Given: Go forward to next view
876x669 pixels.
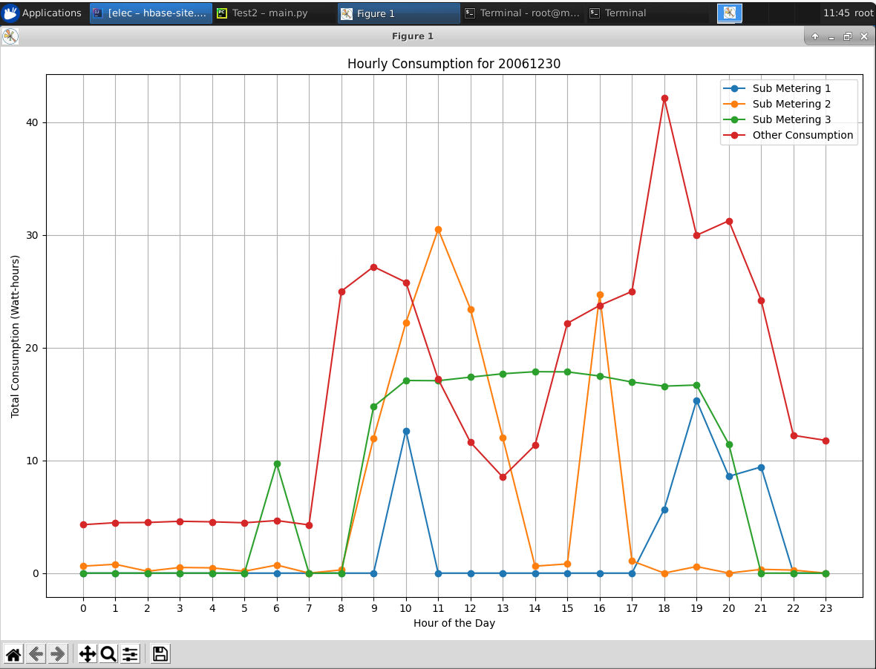Looking at the screenshot, I should click(x=58, y=653).
